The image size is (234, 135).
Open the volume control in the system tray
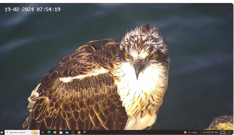pyautogui.click(x=207, y=132)
